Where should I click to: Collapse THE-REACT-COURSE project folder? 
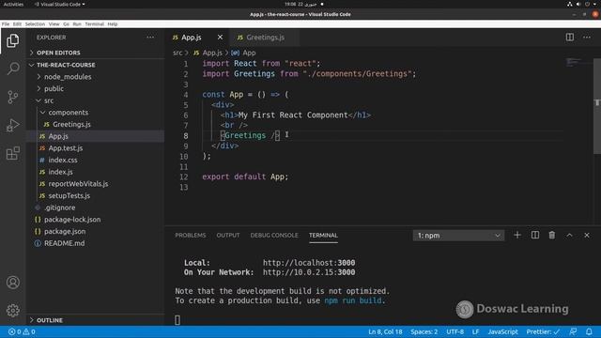pyautogui.click(x=66, y=65)
